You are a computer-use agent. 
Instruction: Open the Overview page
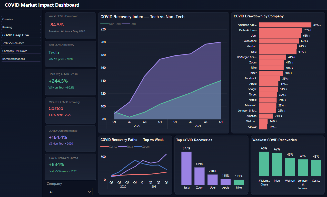point(21,19)
